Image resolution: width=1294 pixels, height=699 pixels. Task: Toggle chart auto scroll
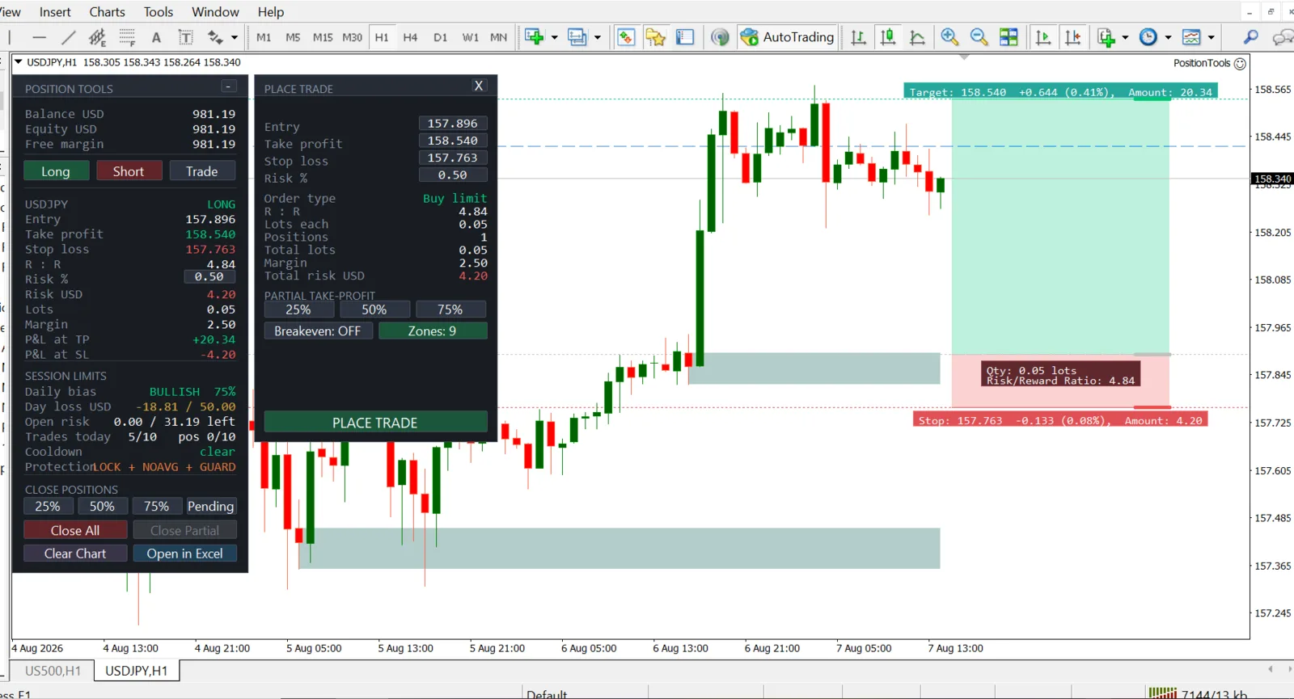click(x=1043, y=37)
